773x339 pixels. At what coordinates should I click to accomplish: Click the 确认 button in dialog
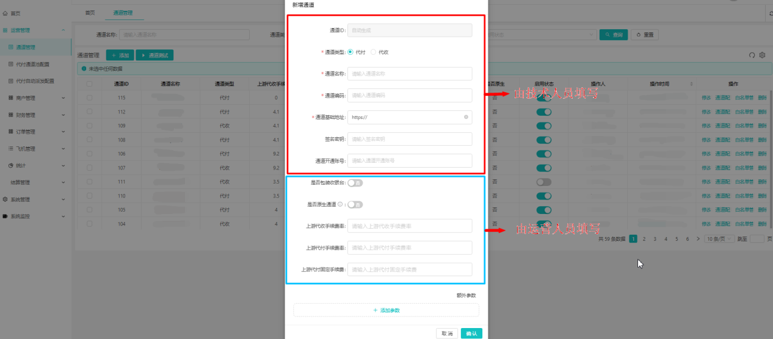[471, 334]
